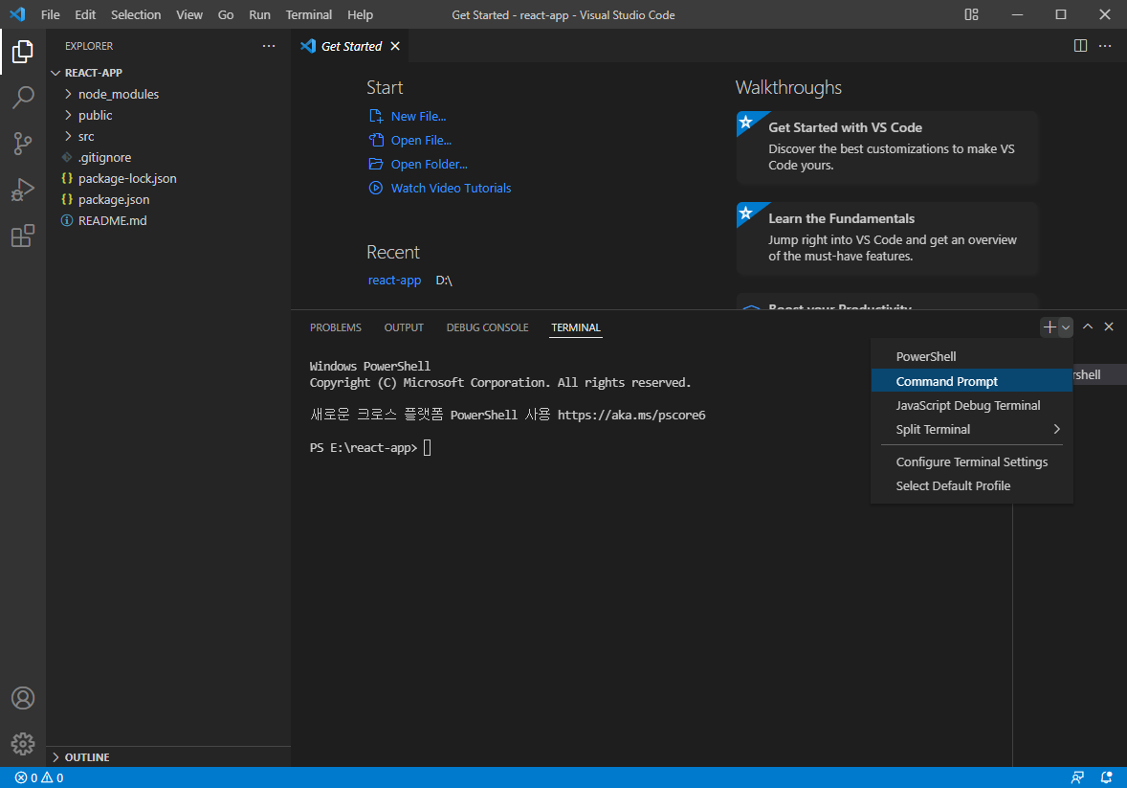Open the Explorer view in activity bar
The image size is (1127, 788).
coord(22,52)
